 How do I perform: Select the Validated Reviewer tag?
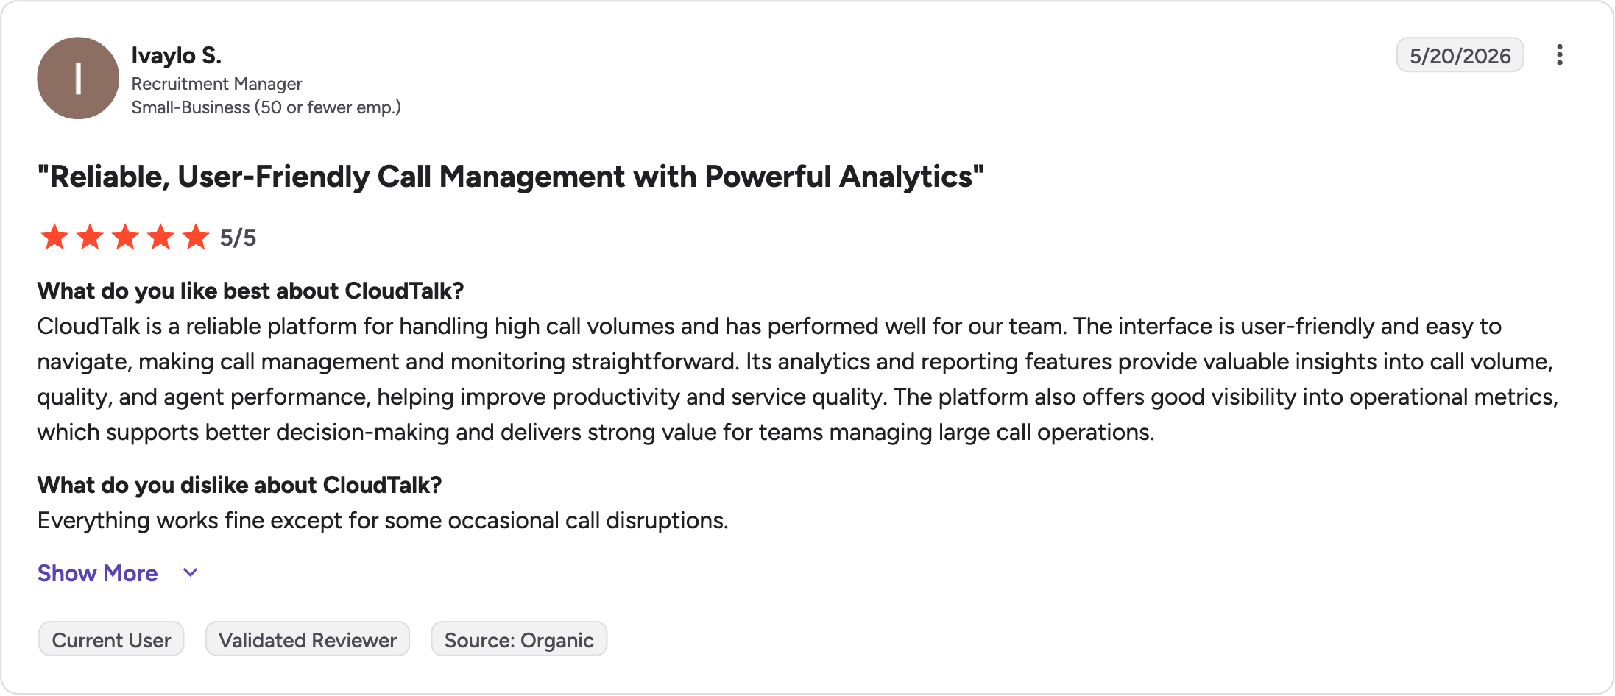pos(308,639)
